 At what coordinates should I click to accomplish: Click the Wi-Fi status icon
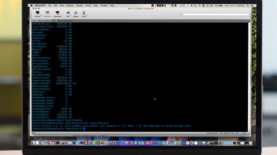199,6
